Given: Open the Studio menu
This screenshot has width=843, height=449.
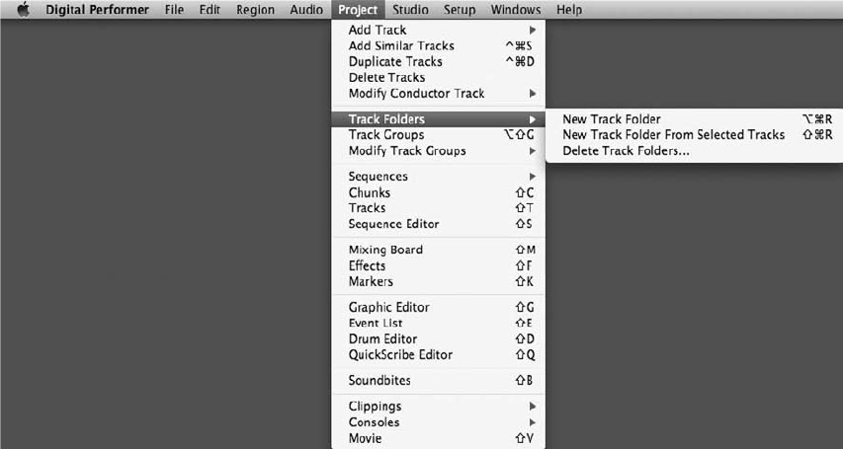Looking at the screenshot, I should [410, 10].
